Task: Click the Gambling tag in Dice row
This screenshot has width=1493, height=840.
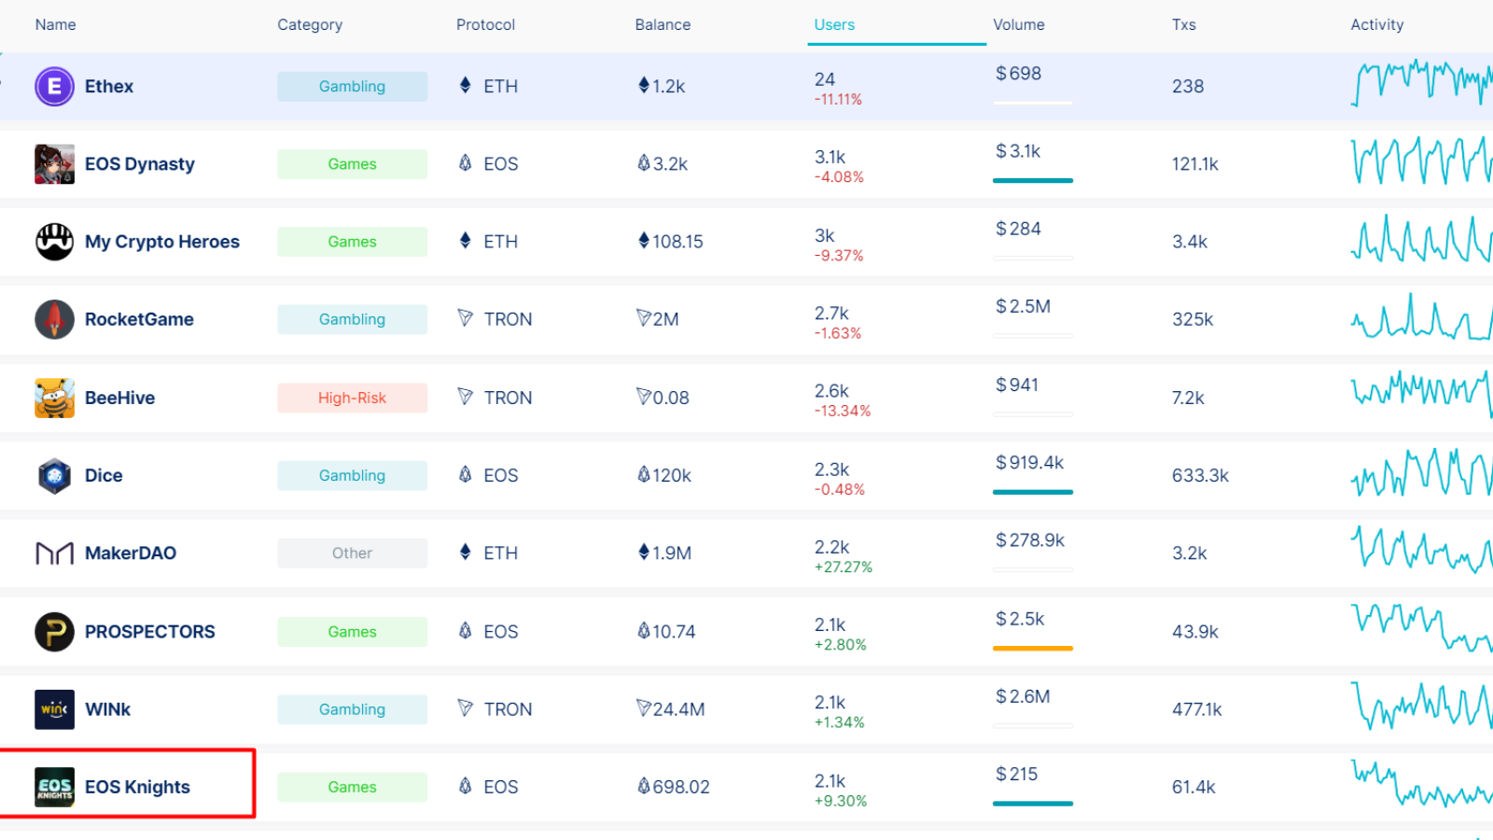Action: point(352,475)
